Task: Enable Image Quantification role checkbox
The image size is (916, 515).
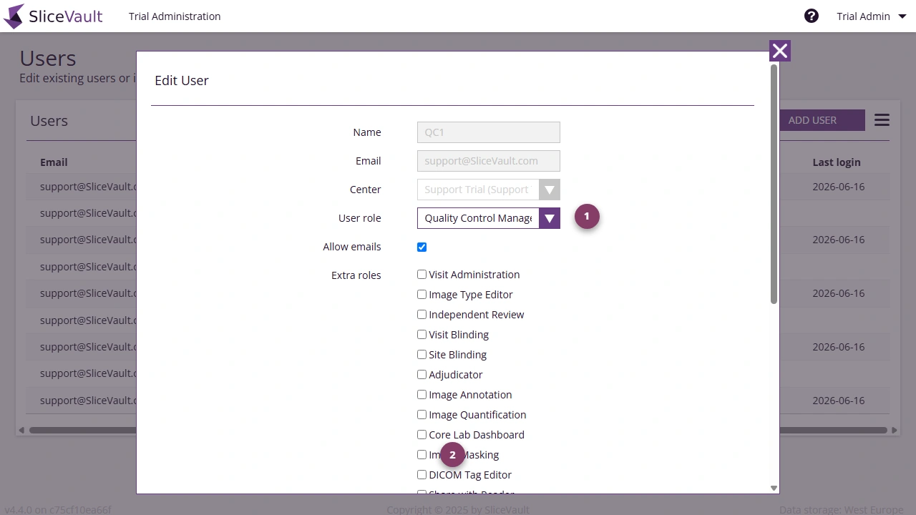Action: pyautogui.click(x=422, y=415)
